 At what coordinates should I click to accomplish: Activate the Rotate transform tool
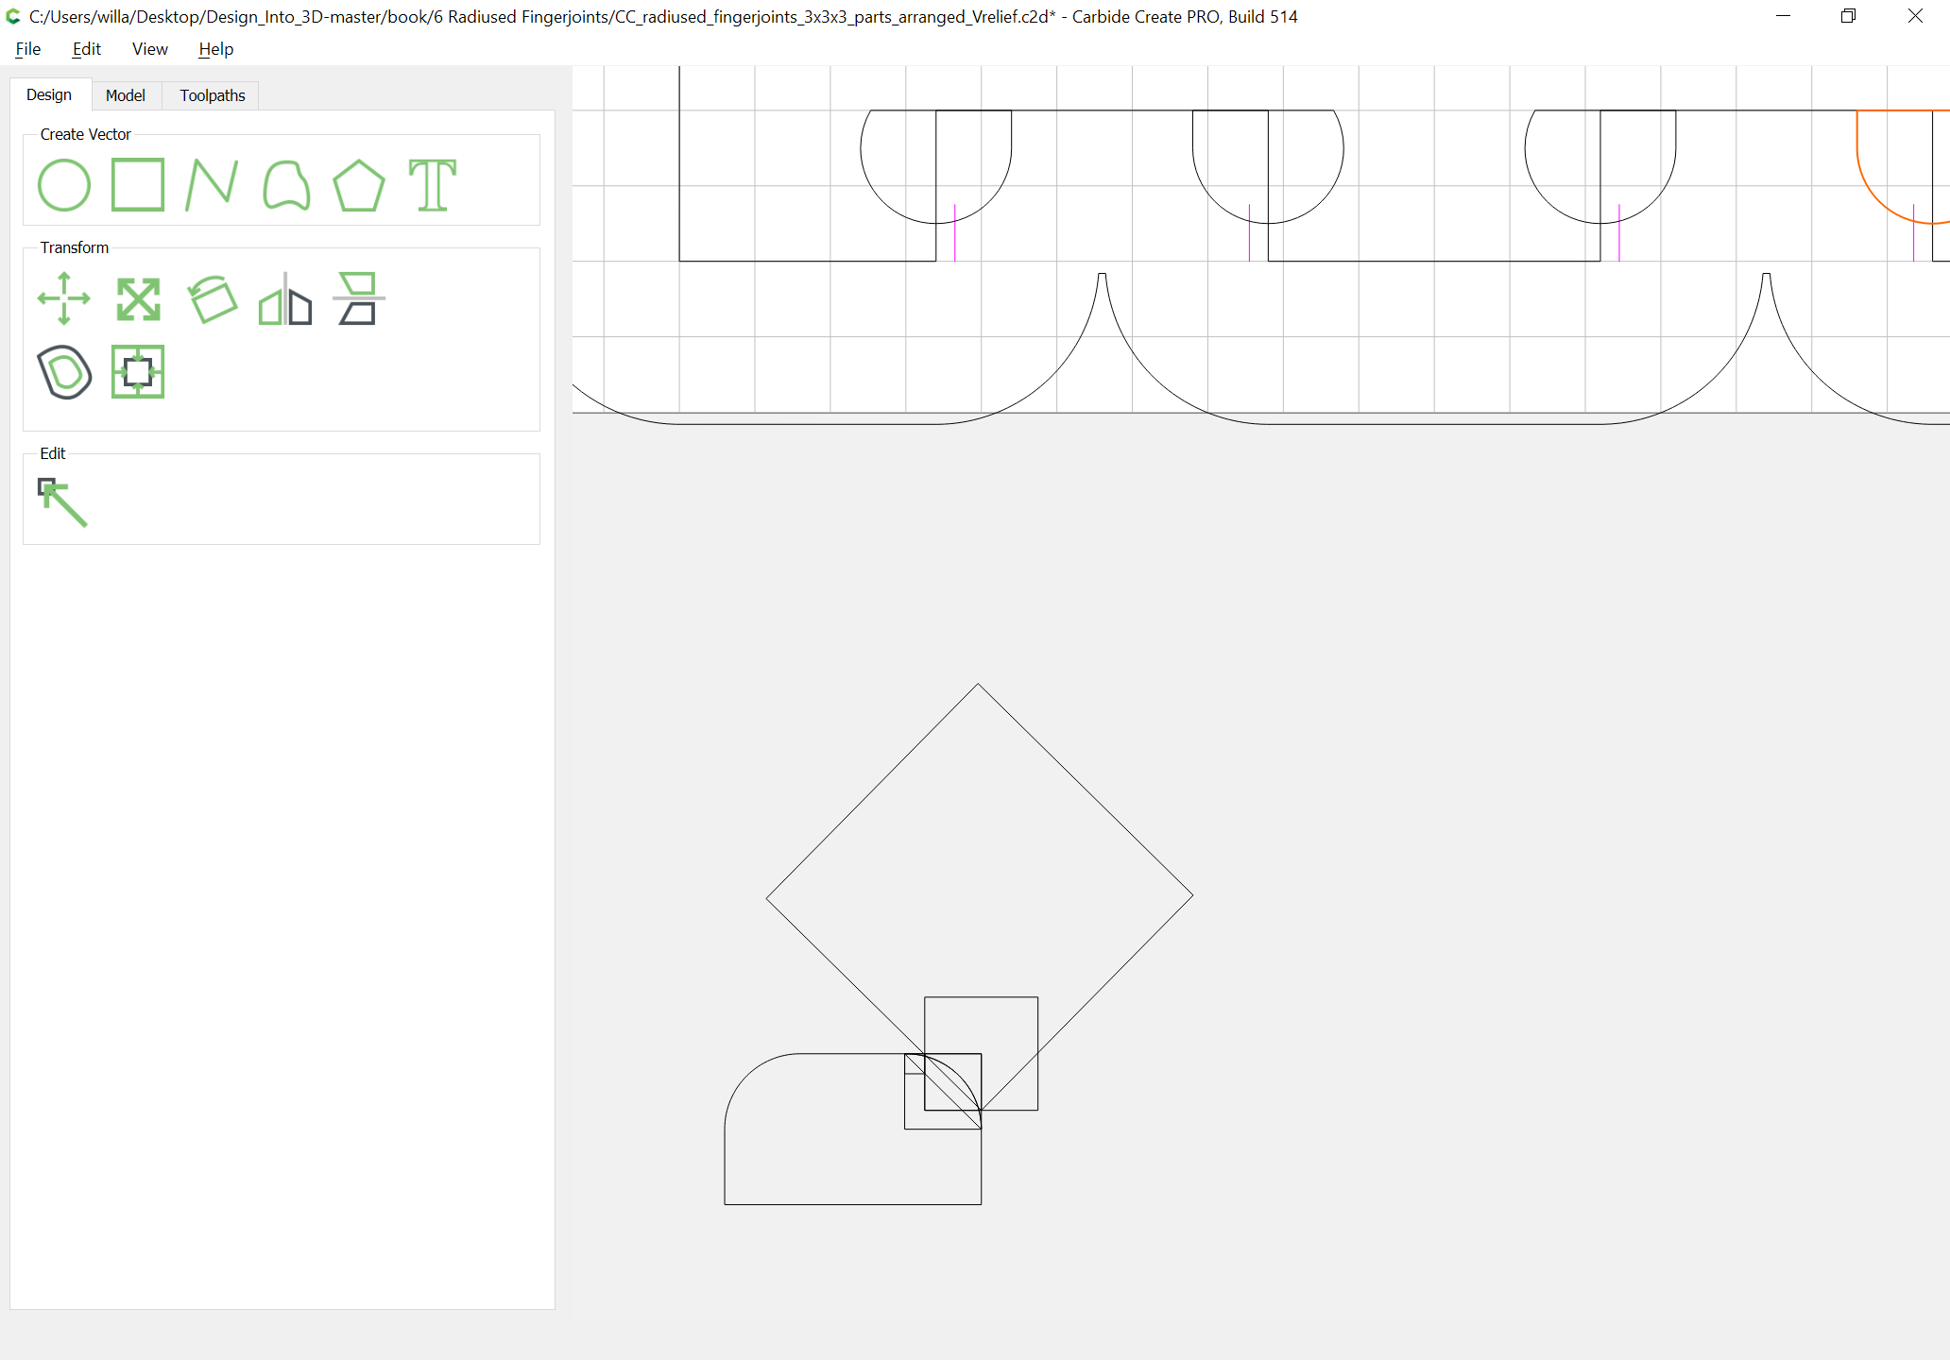pos(212,298)
